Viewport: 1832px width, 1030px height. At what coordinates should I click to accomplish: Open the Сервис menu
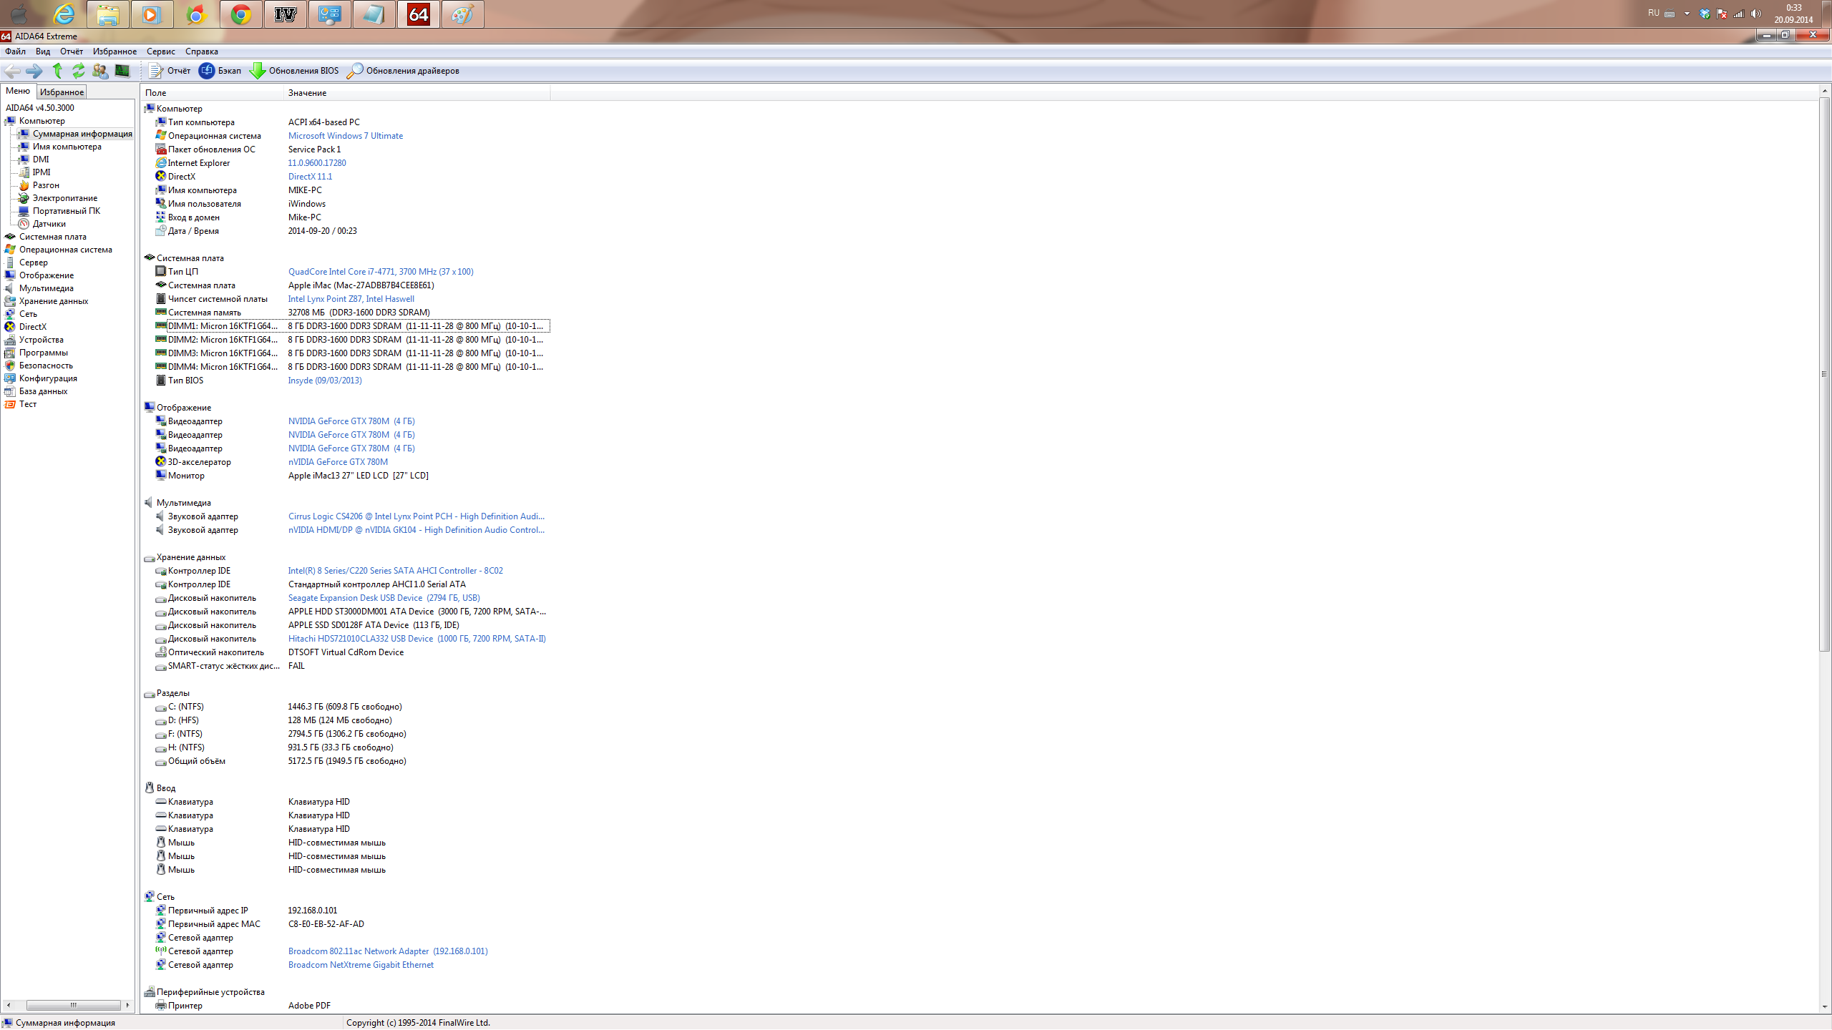pyautogui.click(x=161, y=51)
